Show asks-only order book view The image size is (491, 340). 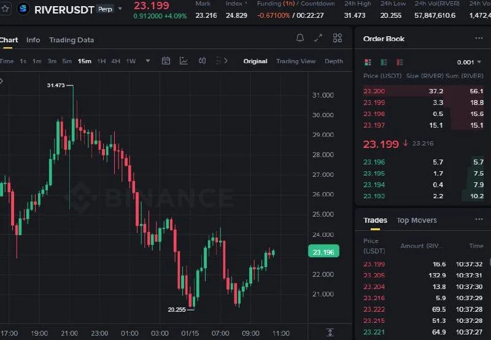(400, 63)
